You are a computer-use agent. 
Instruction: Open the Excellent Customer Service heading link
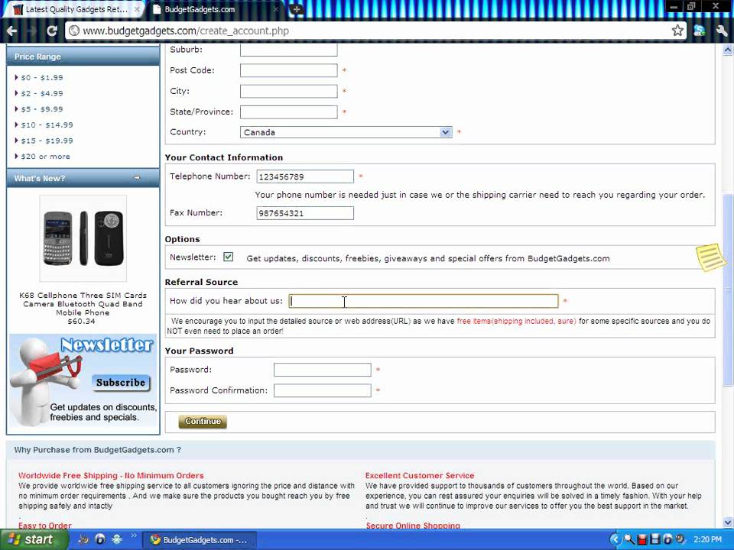[420, 476]
